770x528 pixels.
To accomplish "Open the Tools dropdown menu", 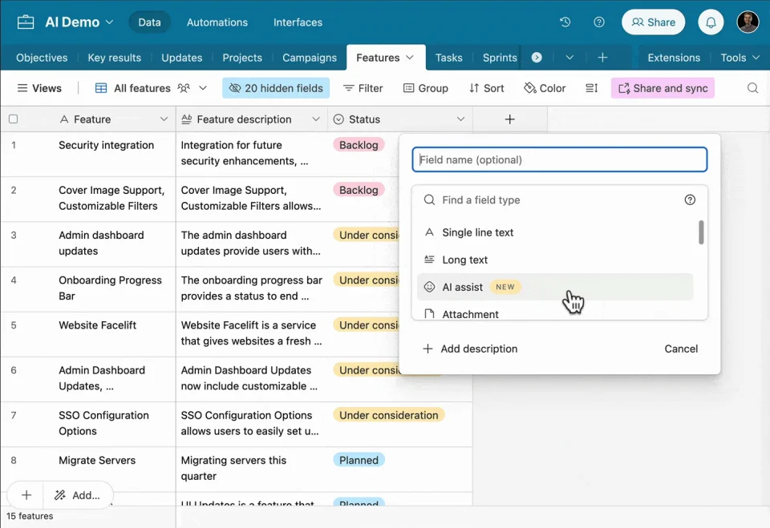I will pyautogui.click(x=740, y=58).
